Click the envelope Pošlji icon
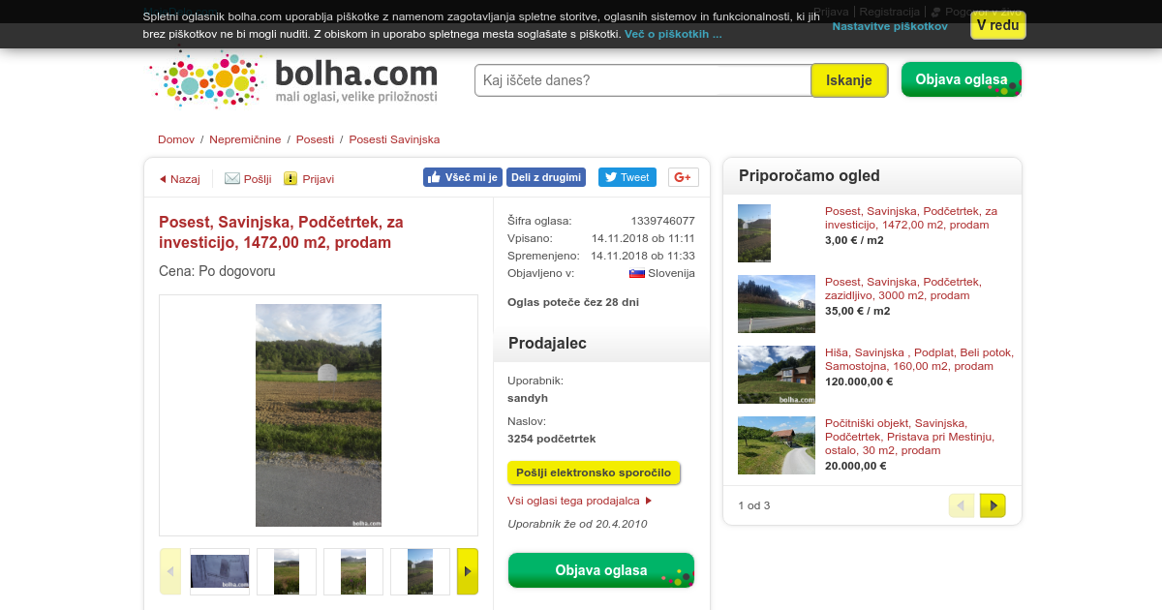The width and height of the screenshot is (1162, 610). tap(232, 178)
